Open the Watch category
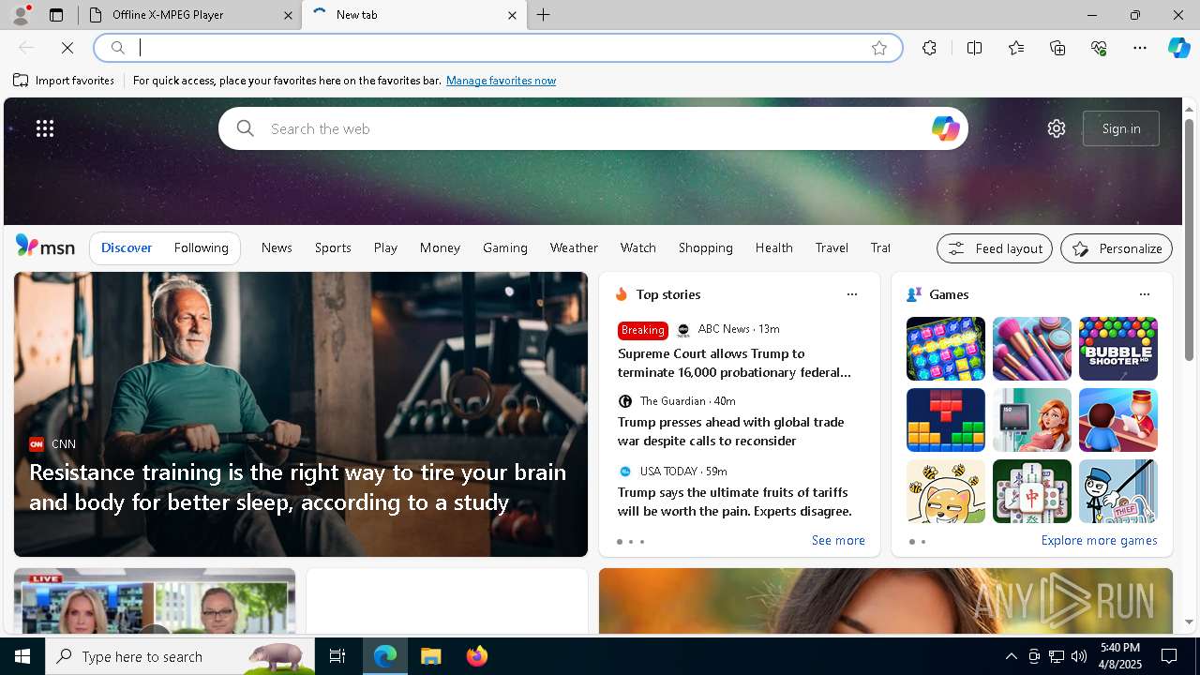Image resolution: width=1200 pixels, height=675 pixels. click(x=638, y=247)
